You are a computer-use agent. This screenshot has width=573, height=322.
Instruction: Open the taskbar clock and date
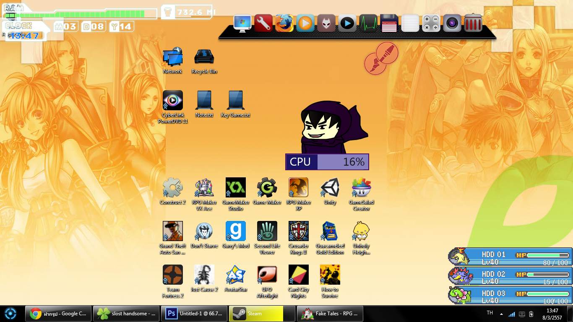click(552, 314)
